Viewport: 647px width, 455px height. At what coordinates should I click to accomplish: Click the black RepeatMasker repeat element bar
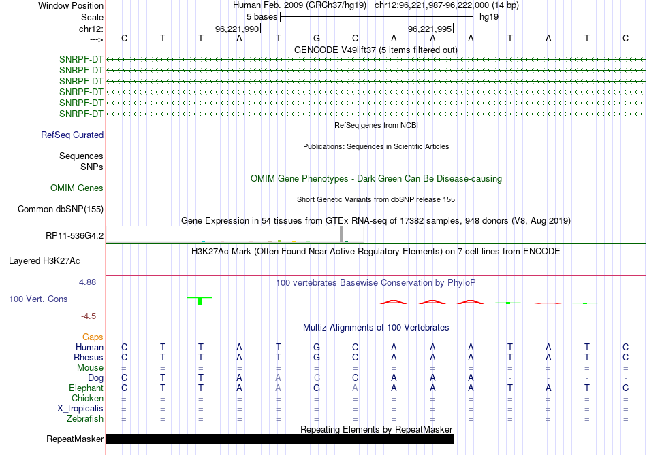coord(280,439)
